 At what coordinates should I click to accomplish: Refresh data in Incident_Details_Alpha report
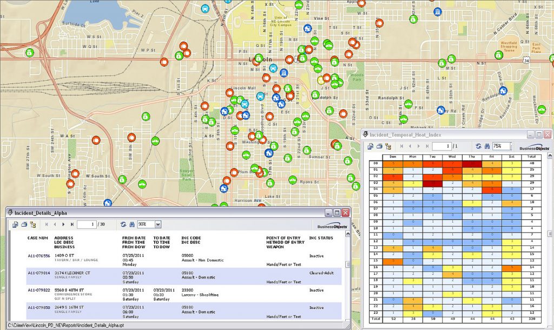124,224
